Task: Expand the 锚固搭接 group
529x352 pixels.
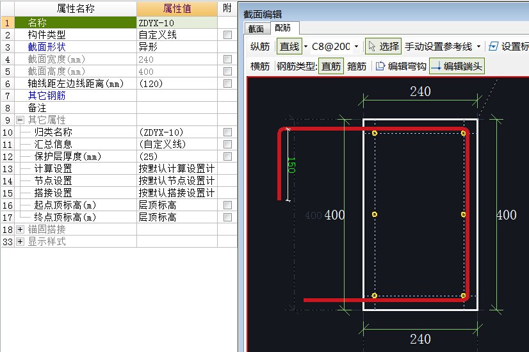Action: pyautogui.click(x=20, y=229)
